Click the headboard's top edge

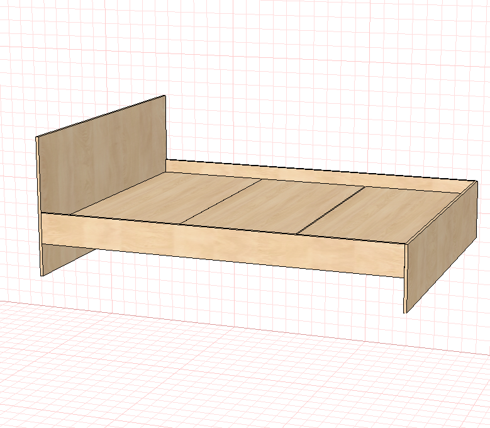click(101, 116)
